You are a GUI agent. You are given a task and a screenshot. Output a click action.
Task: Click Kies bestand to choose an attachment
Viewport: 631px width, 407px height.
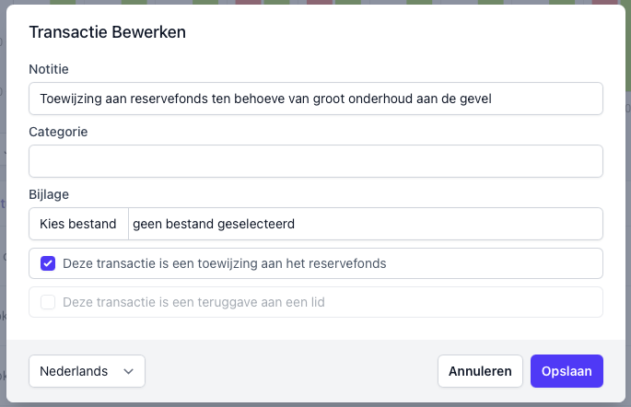(x=78, y=224)
